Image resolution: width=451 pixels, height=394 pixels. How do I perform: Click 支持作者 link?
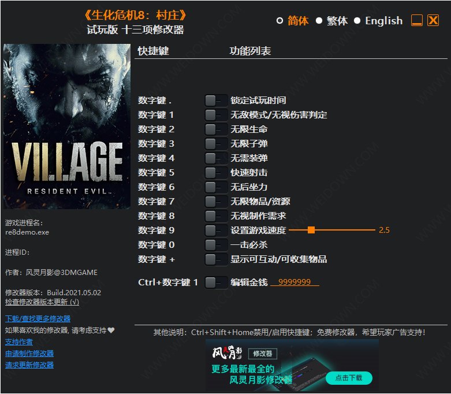(18, 342)
